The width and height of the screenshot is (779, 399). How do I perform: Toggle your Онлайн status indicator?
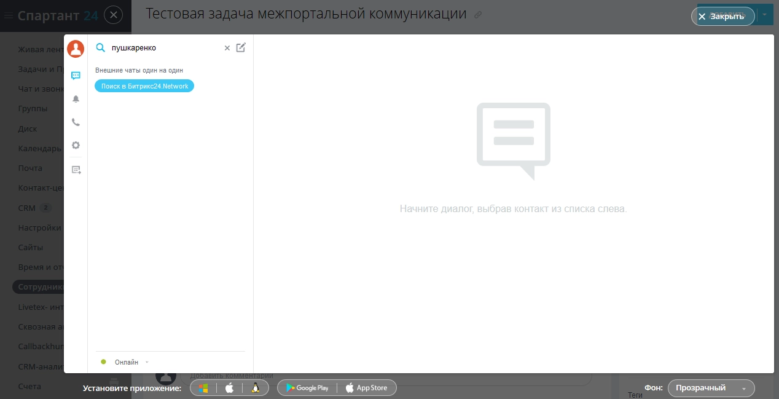click(103, 361)
